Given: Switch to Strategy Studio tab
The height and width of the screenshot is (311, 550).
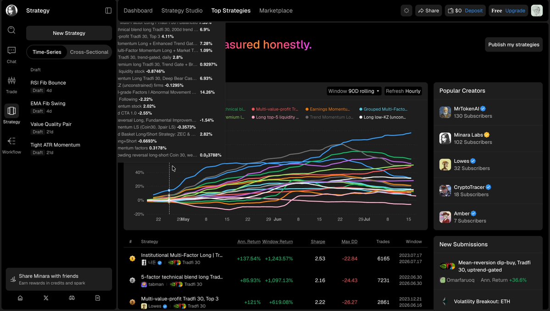Looking at the screenshot, I should (x=182, y=11).
